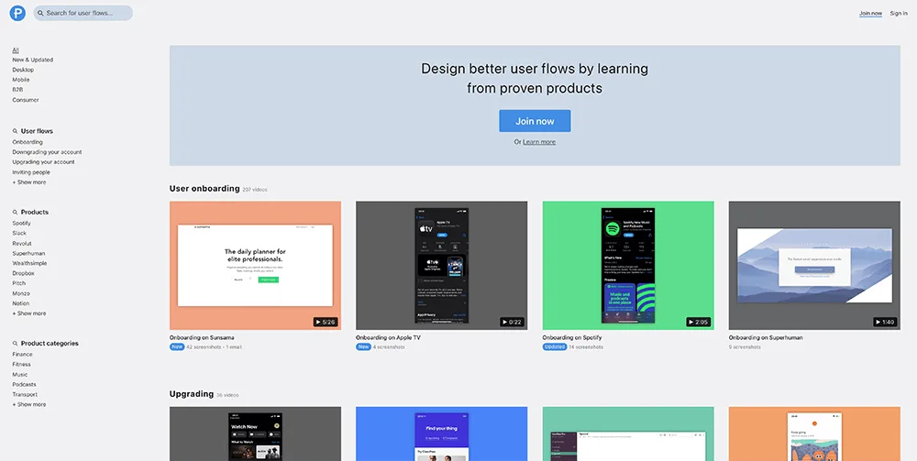Focus the Search for user flows field
917x461 pixels.
pyautogui.click(x=87, y=14)
